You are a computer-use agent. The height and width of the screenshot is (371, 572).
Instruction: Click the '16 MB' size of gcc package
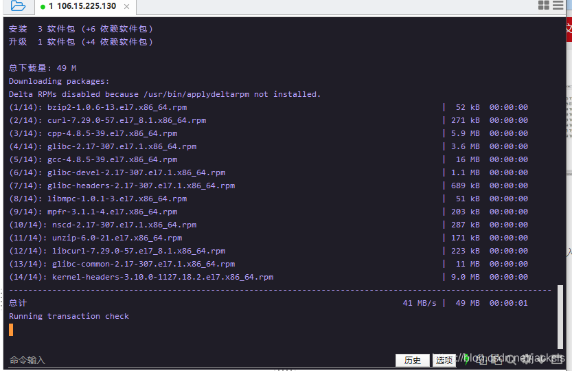[x=470, y=159]
